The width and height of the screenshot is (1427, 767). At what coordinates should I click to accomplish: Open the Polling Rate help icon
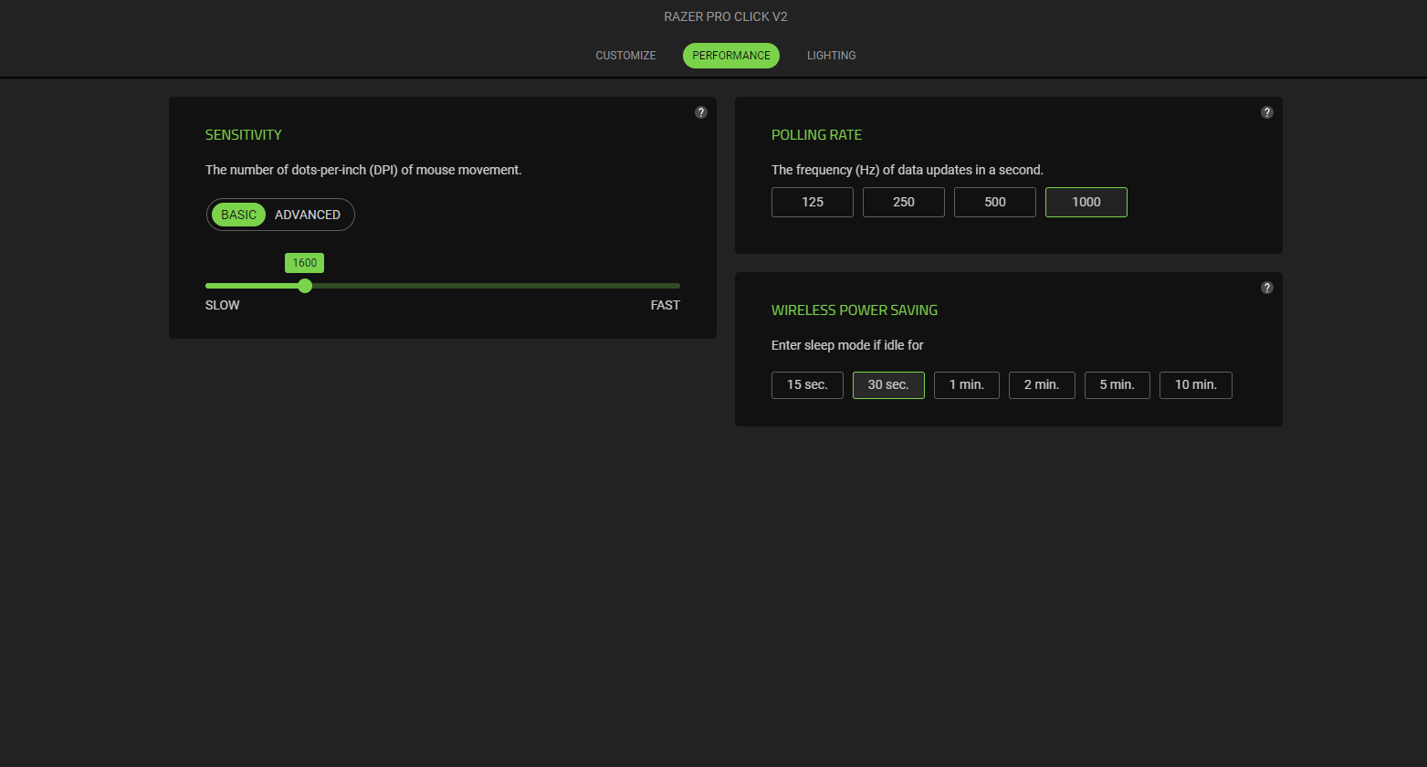coord(1267,112)
